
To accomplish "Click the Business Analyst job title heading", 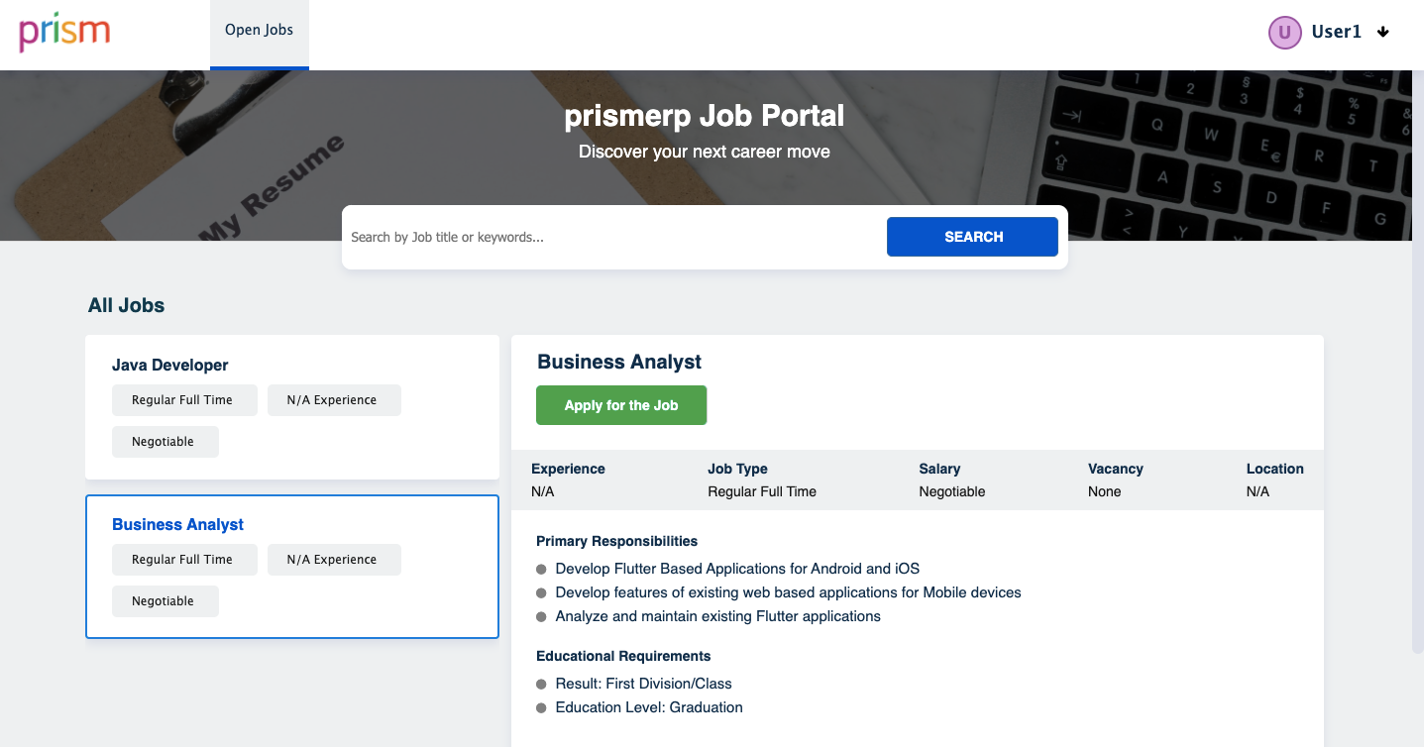I will 617,362.
